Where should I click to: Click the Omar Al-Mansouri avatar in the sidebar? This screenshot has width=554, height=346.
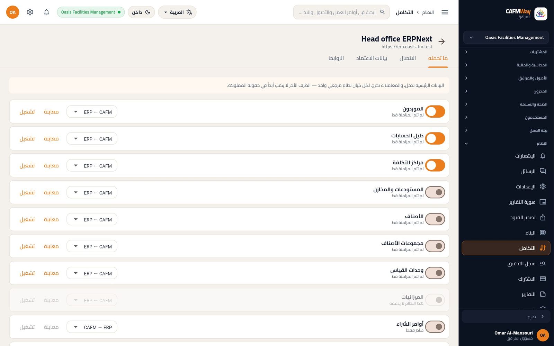point(543,335)
